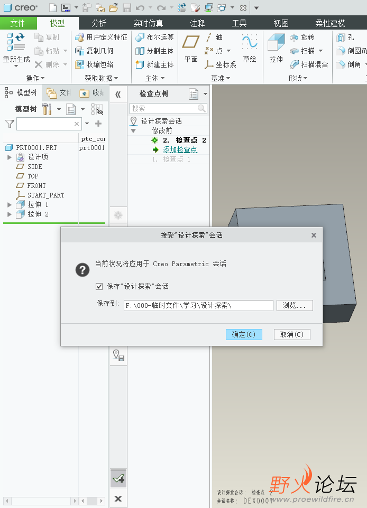Switch to the 注释 ribbon tab
This screenshot has width=367, height=508.
[x=198, y=23]
